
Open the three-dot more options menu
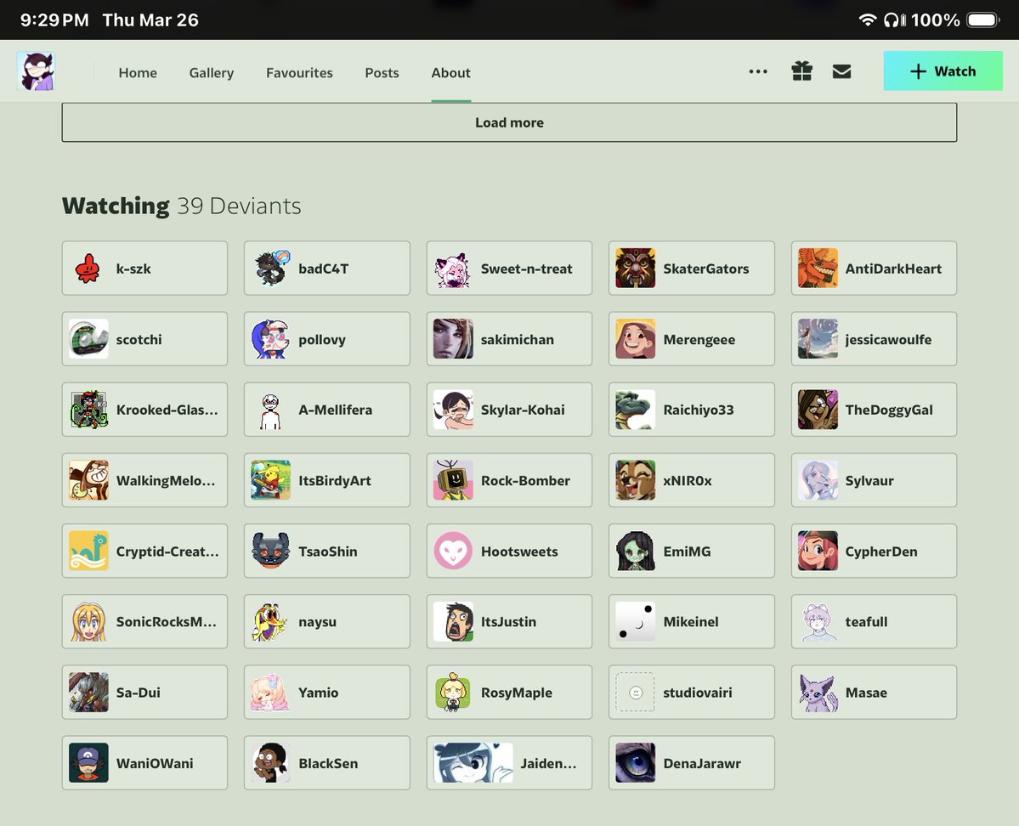coord(758,71)
